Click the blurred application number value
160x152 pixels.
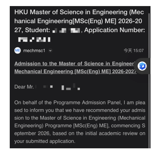pos(34,40)
